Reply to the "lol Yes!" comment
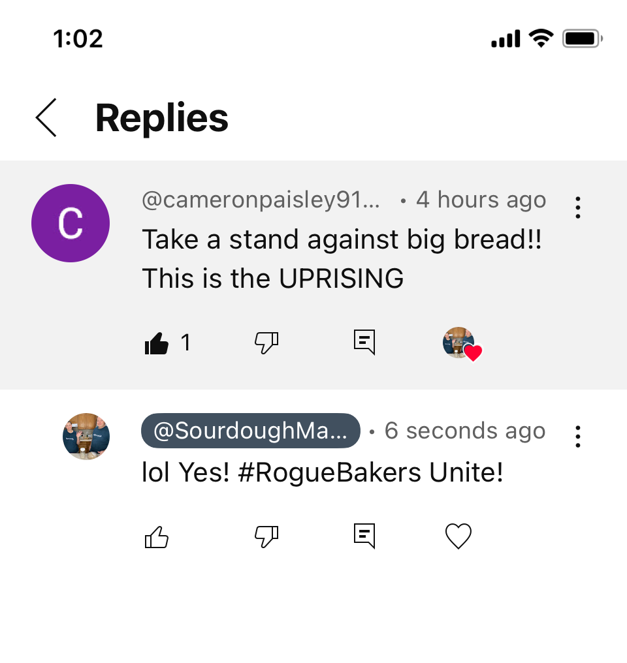627x663 pixels. click(x=364, y=536)
